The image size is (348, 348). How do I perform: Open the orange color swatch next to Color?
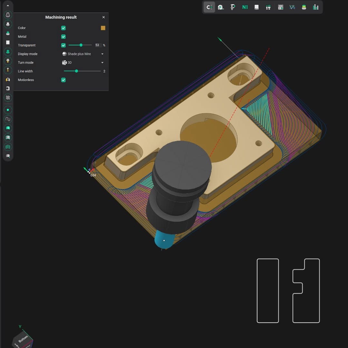pyautogui.click(x=103, y=28)
